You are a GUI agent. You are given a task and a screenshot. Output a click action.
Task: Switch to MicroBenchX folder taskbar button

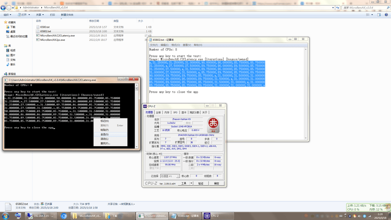pyautogui.click(x=86, y=216)
